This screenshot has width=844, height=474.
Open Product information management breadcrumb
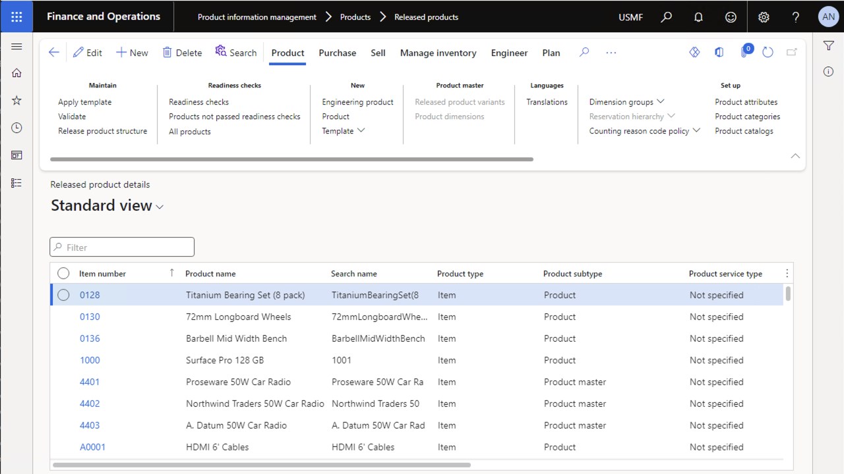257,17
